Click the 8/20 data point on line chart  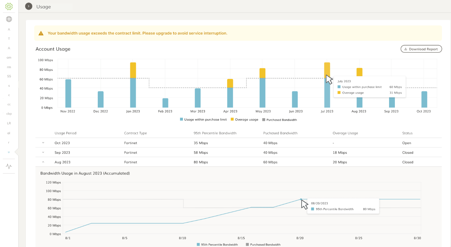pyautogui.click(x=301, y=199)
